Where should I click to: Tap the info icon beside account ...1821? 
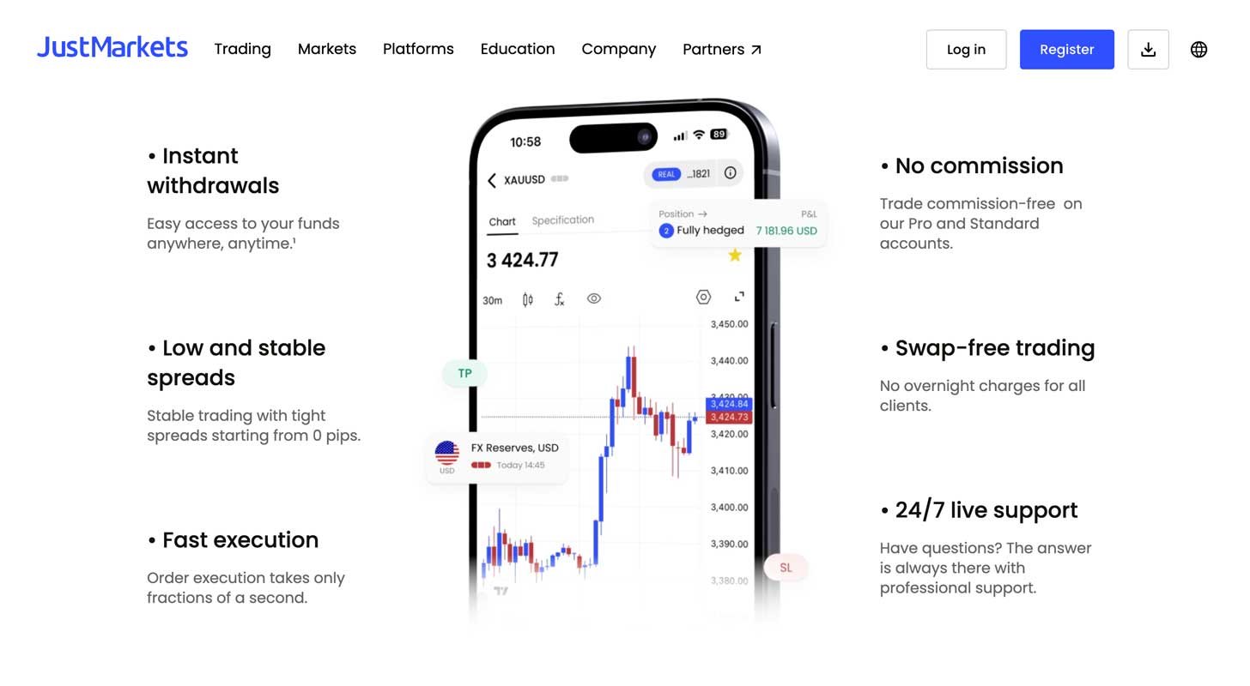[729, 173]
